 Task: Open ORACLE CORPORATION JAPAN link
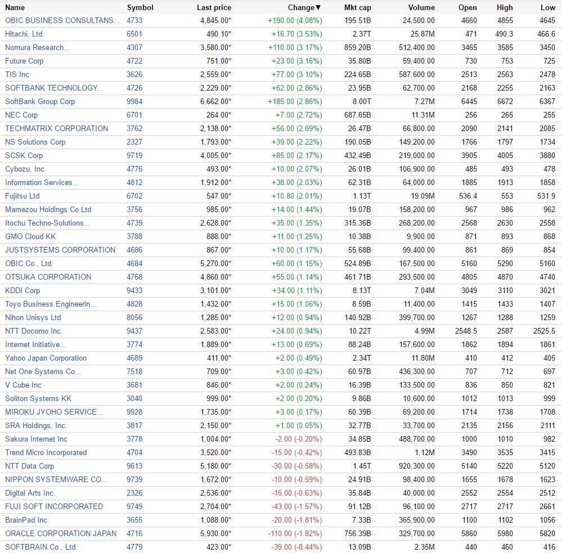[x=61, y=534]
